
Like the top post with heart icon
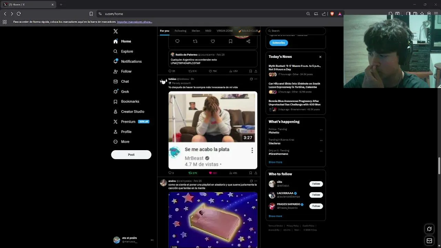coord(213,41)
